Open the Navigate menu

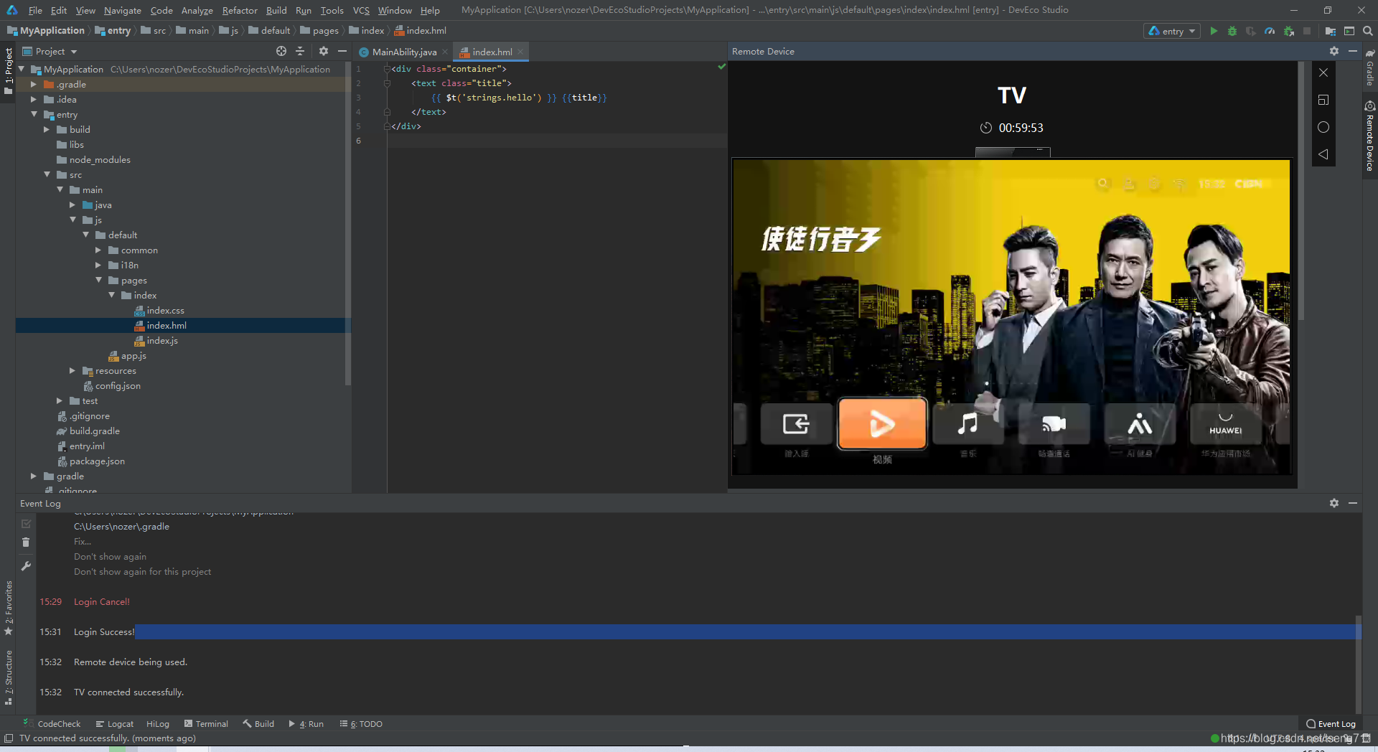[122, 10]
